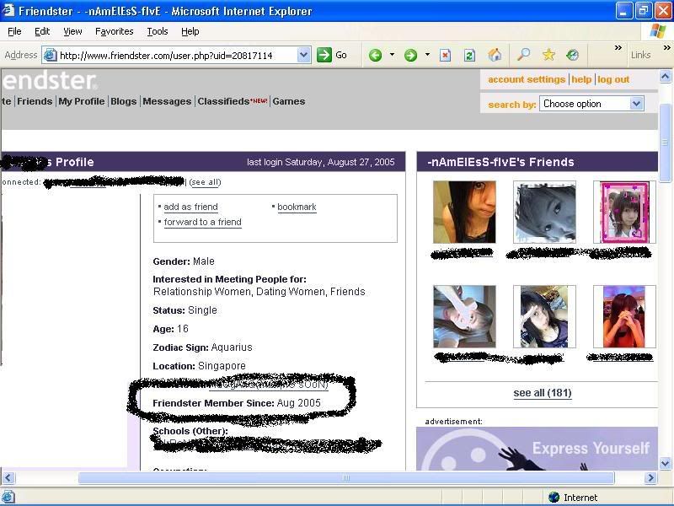Screen dimensions: 674x506
Task: Click the 'Location: Singapore' text
Action: click(199, 366)
